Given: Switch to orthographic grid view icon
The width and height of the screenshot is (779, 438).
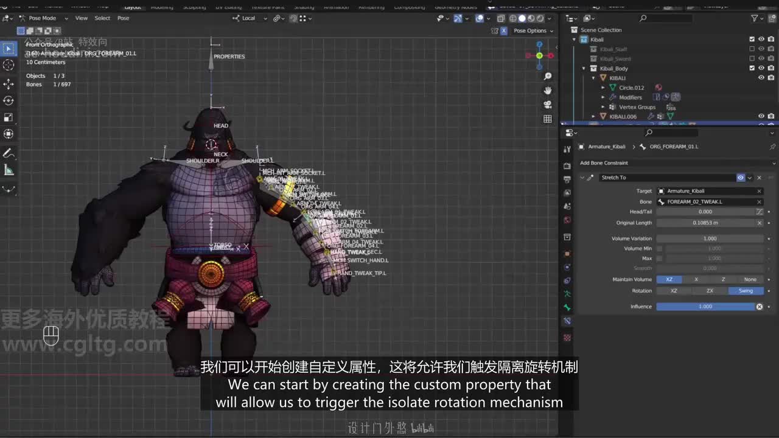Looking at the screenshot, I should pos(548,119).
